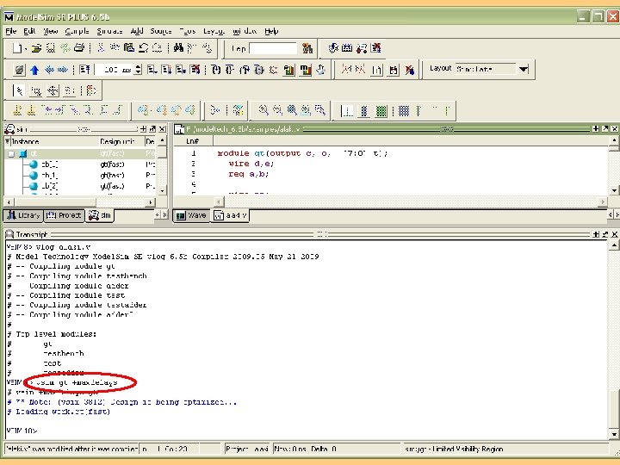Image resolution: width=620 pixels, height=465 pixels.
Task: Open the View menu
Action: 51,31
